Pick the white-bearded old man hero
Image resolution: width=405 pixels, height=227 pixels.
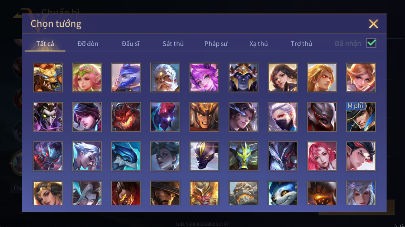165,77
